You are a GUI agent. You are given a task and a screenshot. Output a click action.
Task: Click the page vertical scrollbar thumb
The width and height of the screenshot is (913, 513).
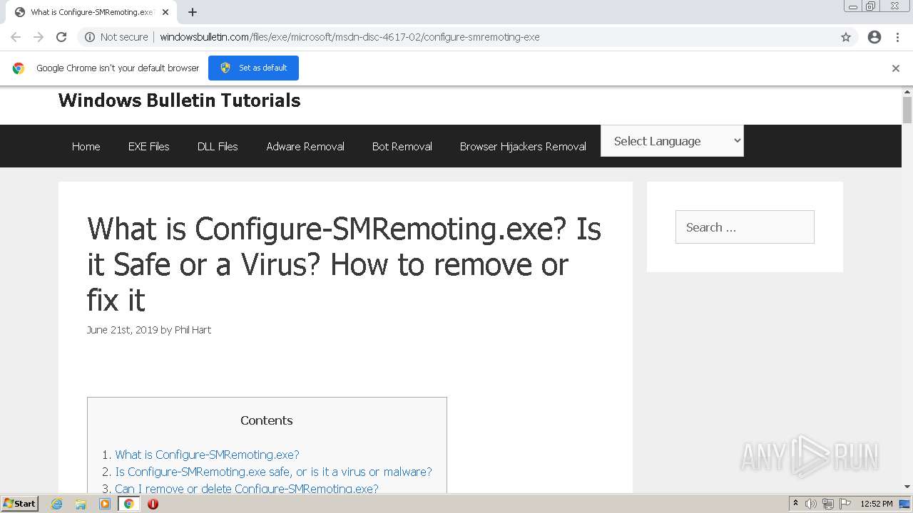[x=907, y=110]
